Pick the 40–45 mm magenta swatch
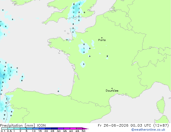The height and width of the screenshot is (132, 171). (x=73, y=128)
